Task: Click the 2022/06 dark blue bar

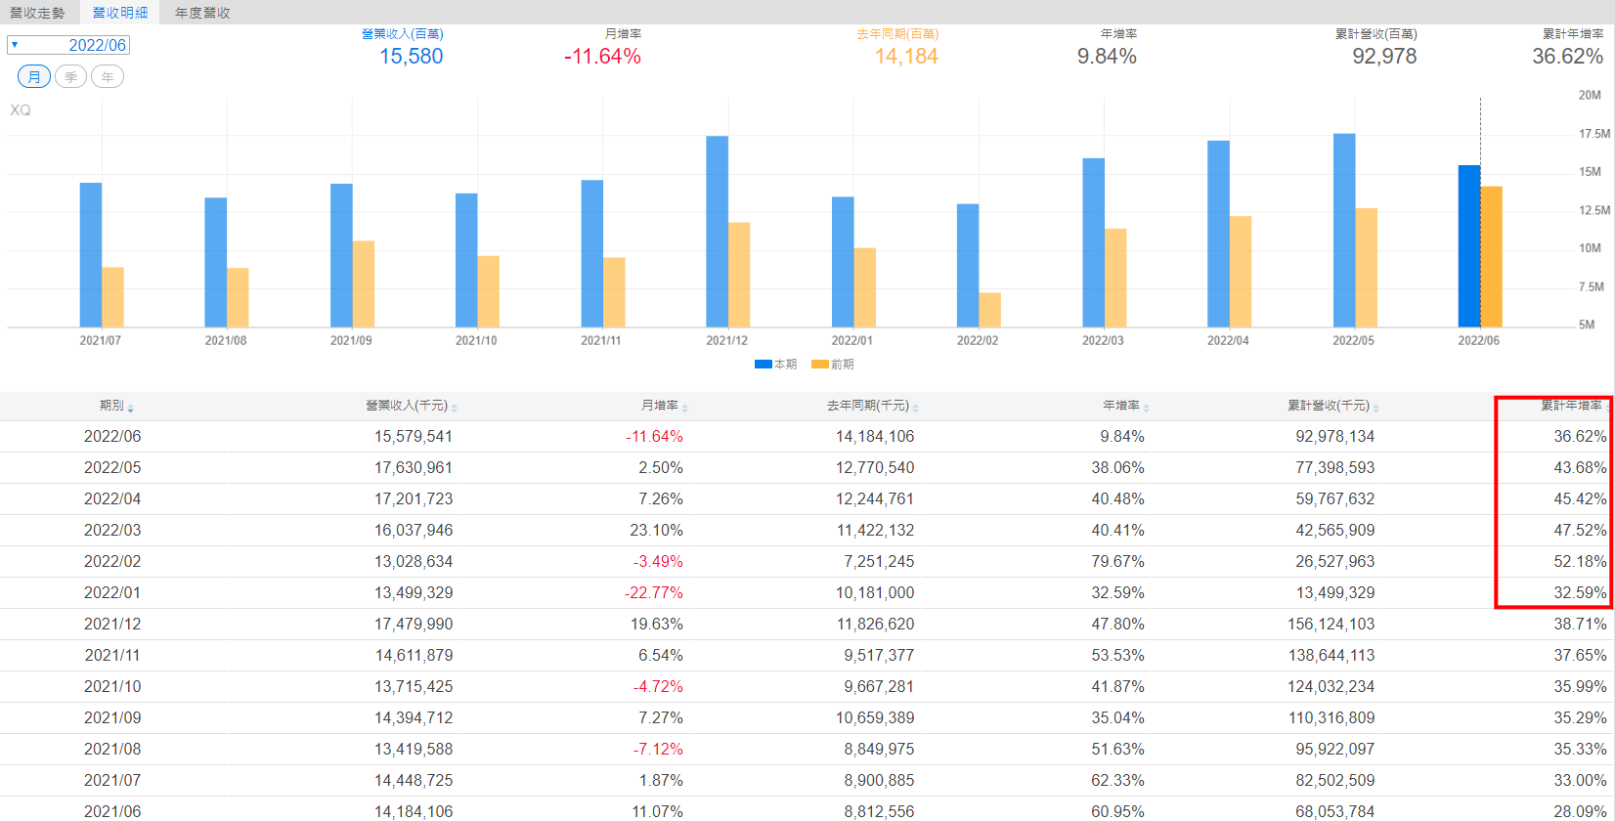Action: click(1469, 246)
